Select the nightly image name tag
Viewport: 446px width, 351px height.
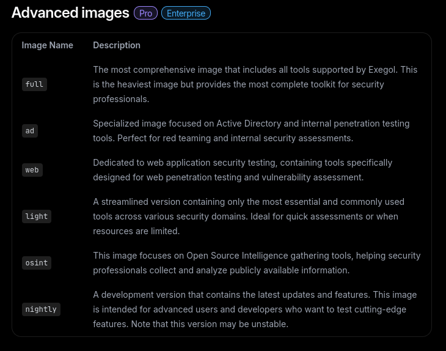(x=41, y=309)
